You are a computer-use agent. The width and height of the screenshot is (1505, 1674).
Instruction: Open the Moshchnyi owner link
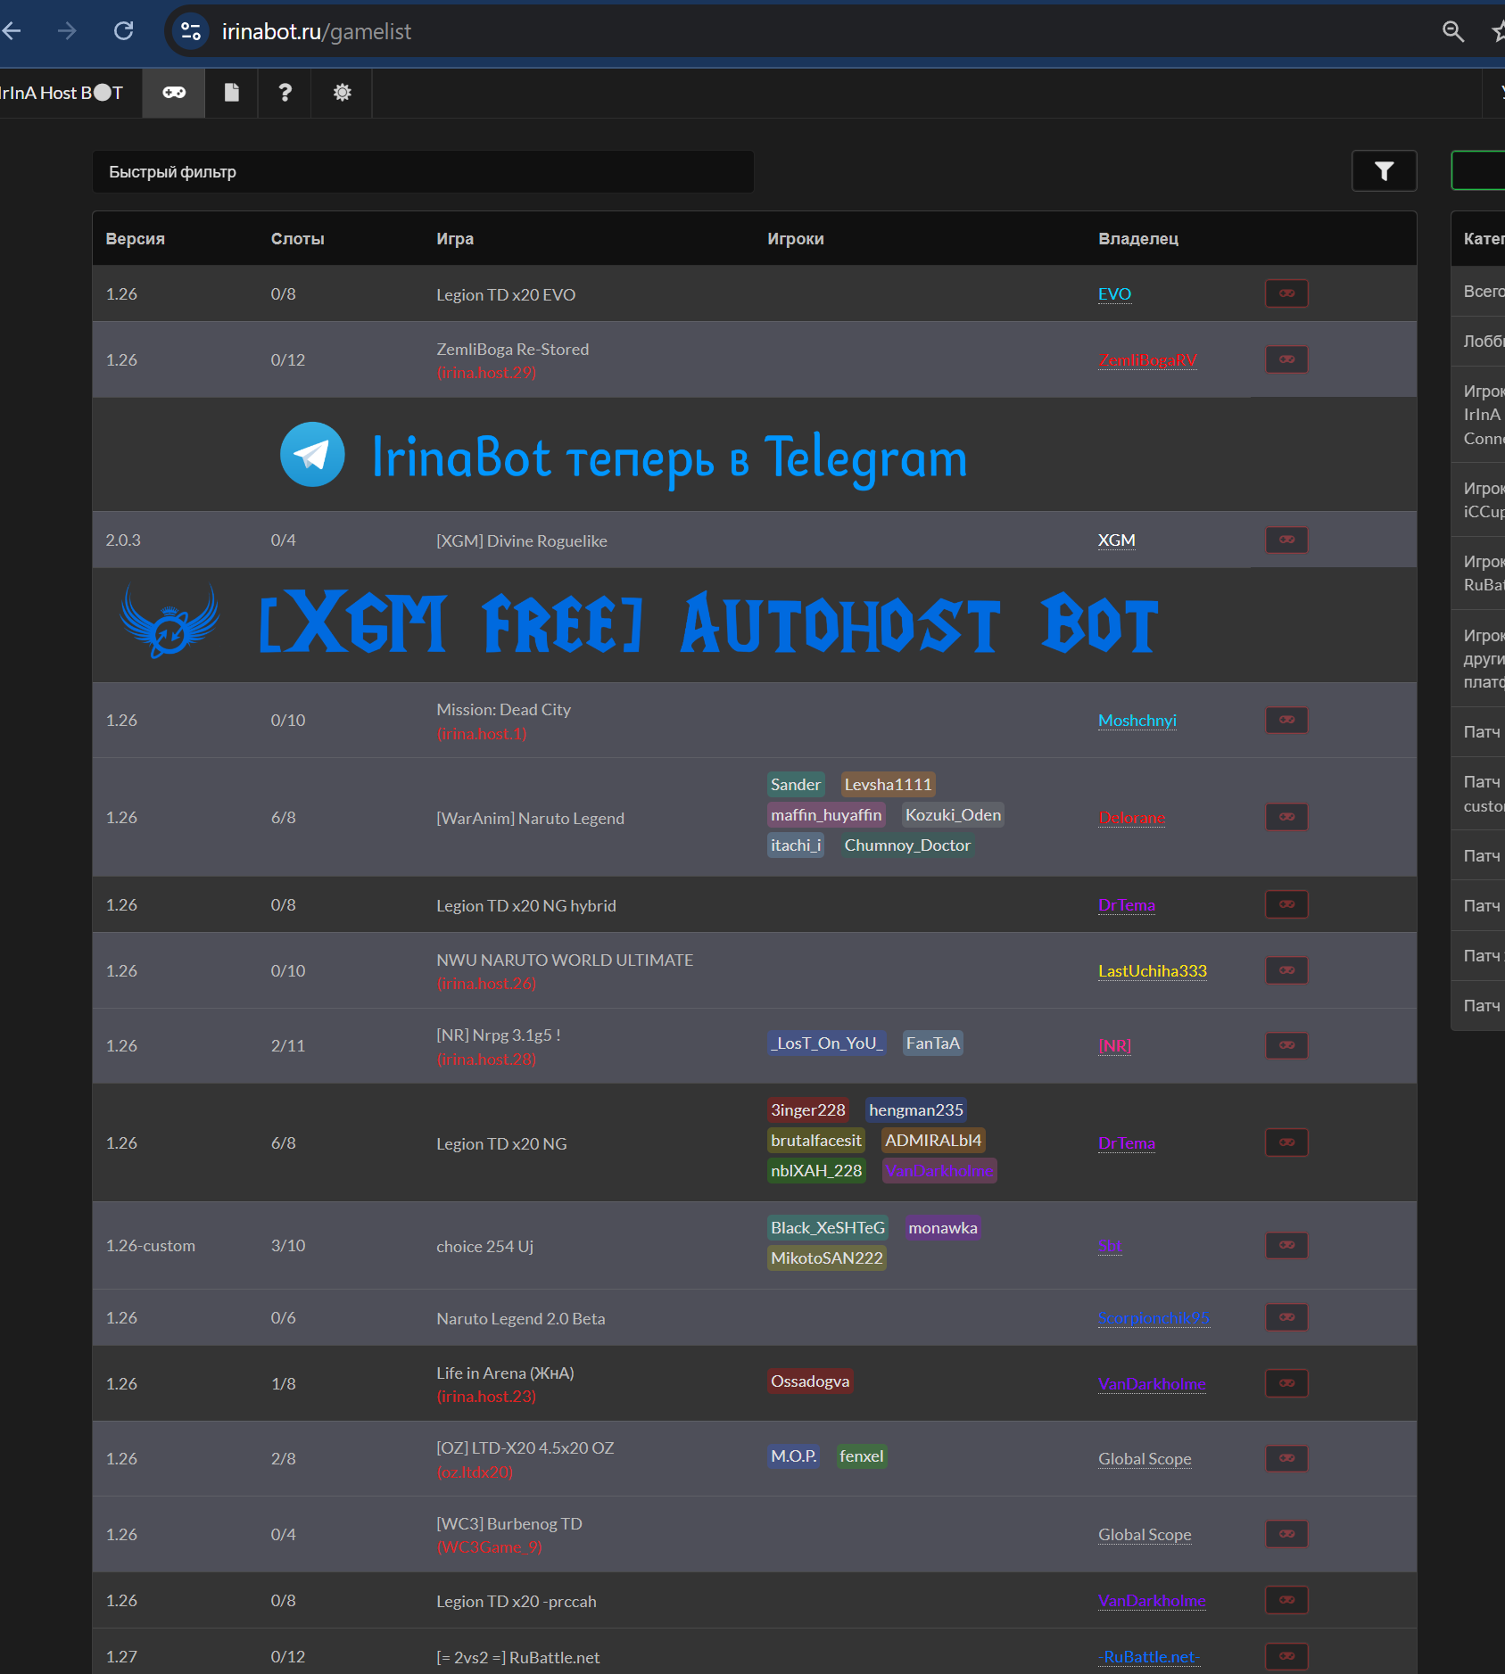click(x=1137, y=720)
